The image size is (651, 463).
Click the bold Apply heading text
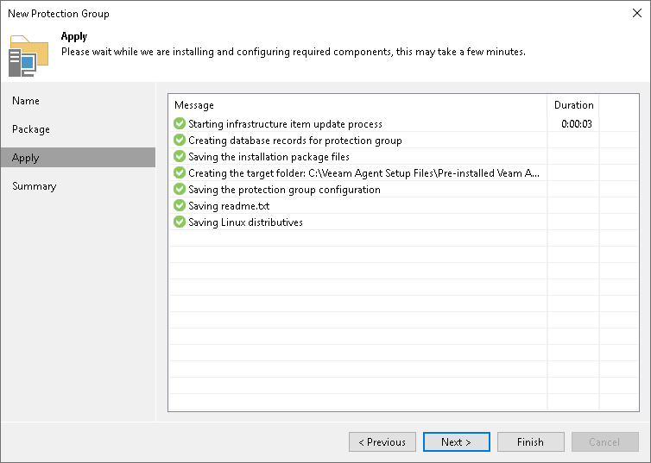click(74, 36)
